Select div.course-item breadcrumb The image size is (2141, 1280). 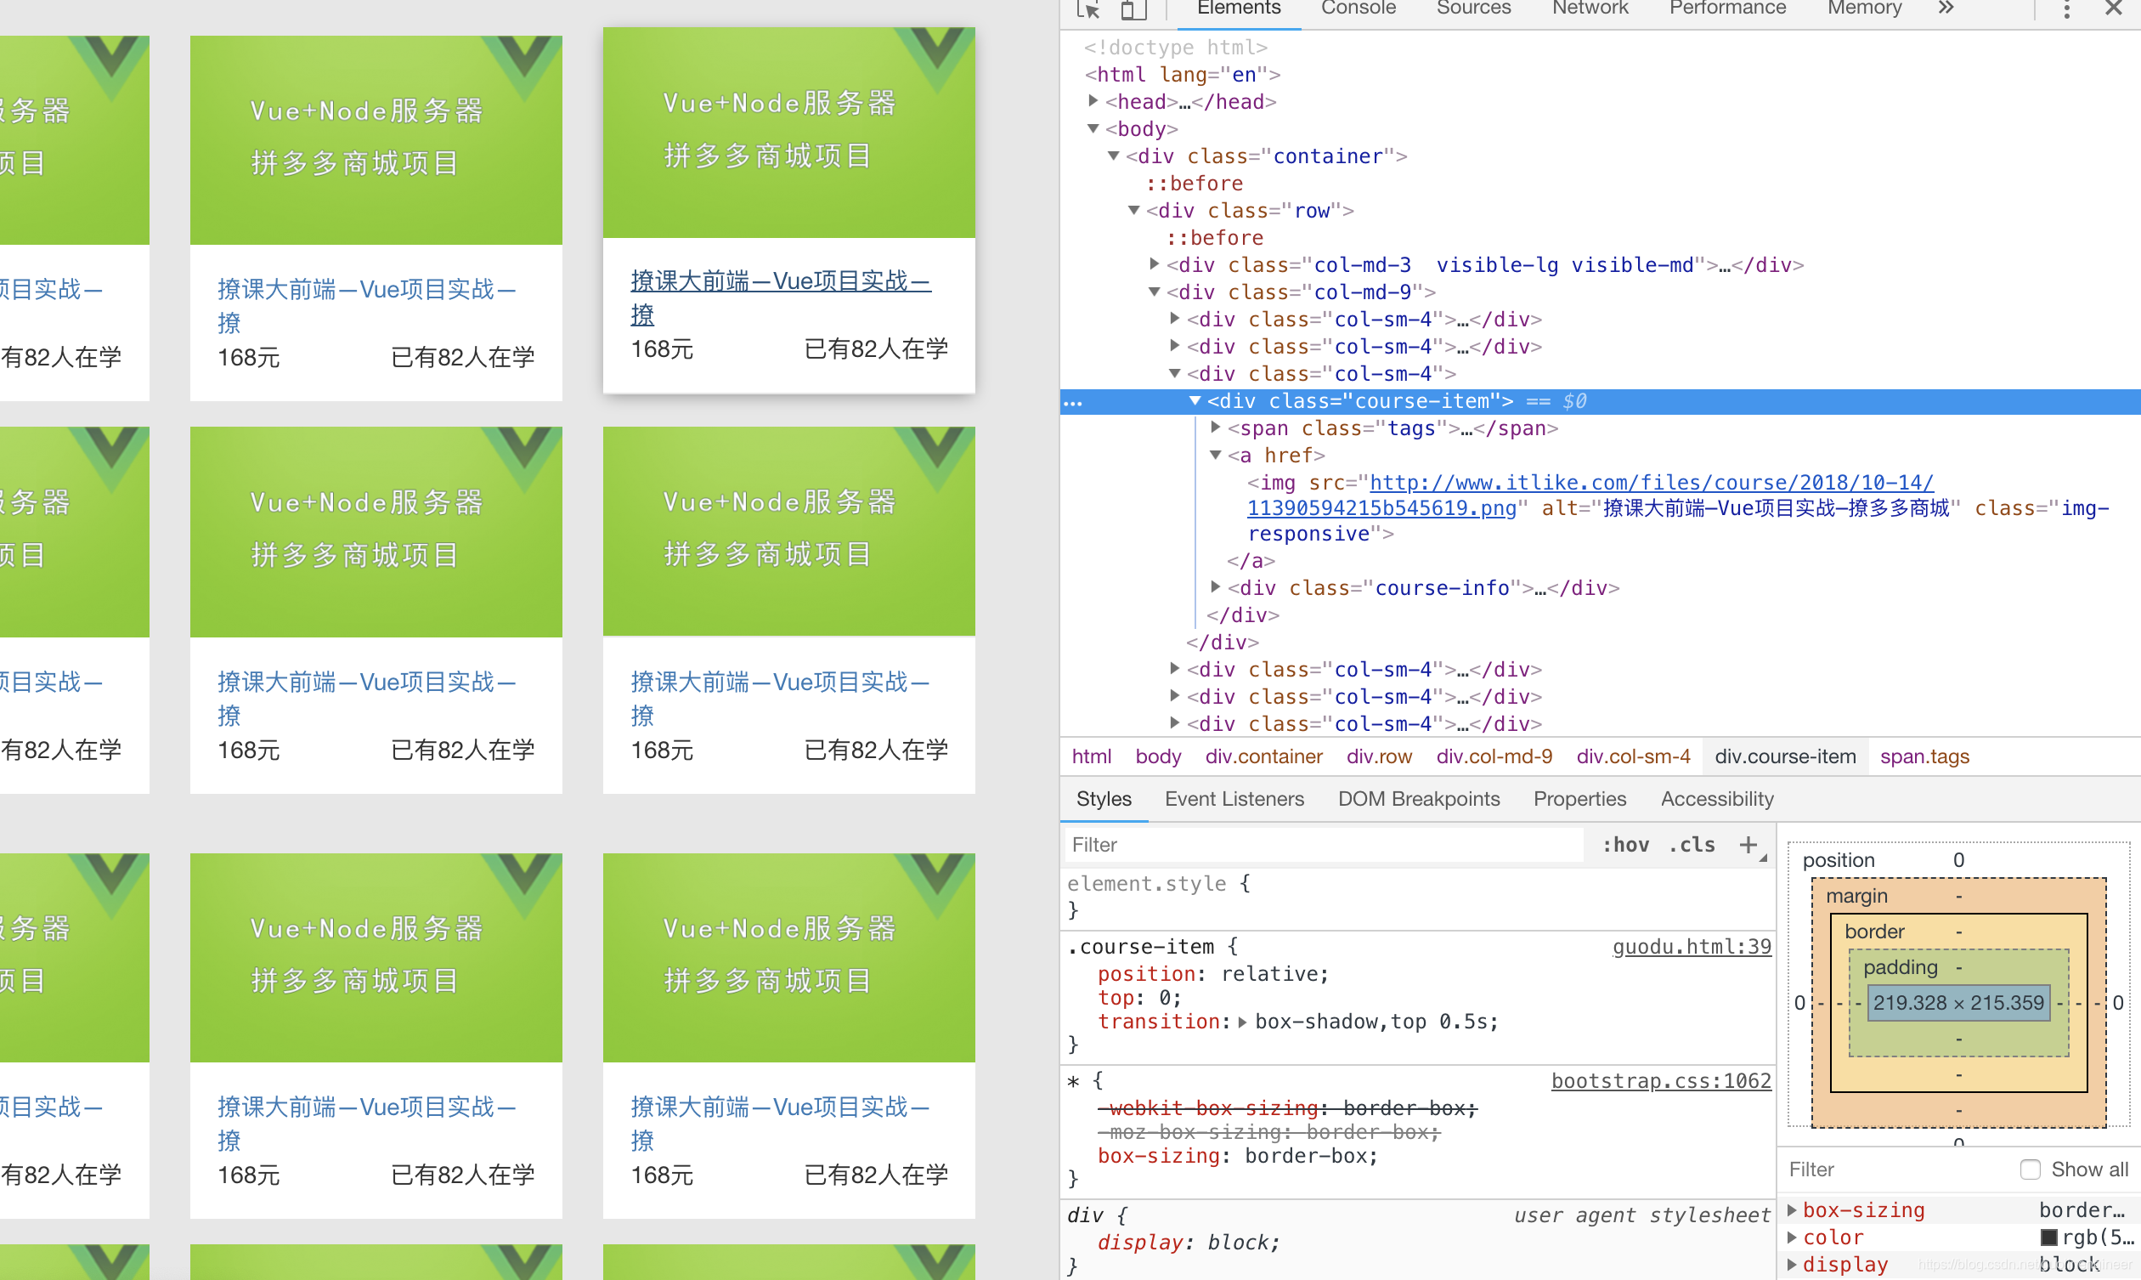click(x=1785, y=756)
